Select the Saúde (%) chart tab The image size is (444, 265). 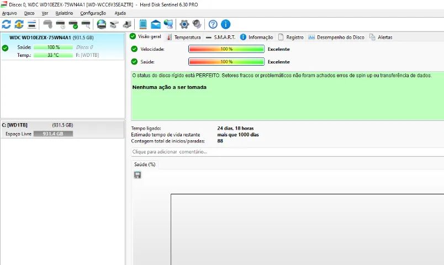[145, 165]
